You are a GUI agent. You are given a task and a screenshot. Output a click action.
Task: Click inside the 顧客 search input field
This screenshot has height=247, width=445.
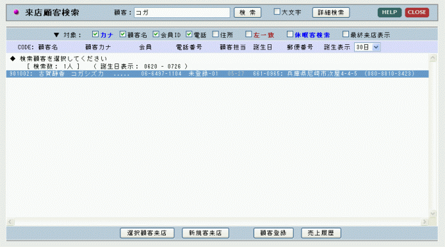pos(182,12)
